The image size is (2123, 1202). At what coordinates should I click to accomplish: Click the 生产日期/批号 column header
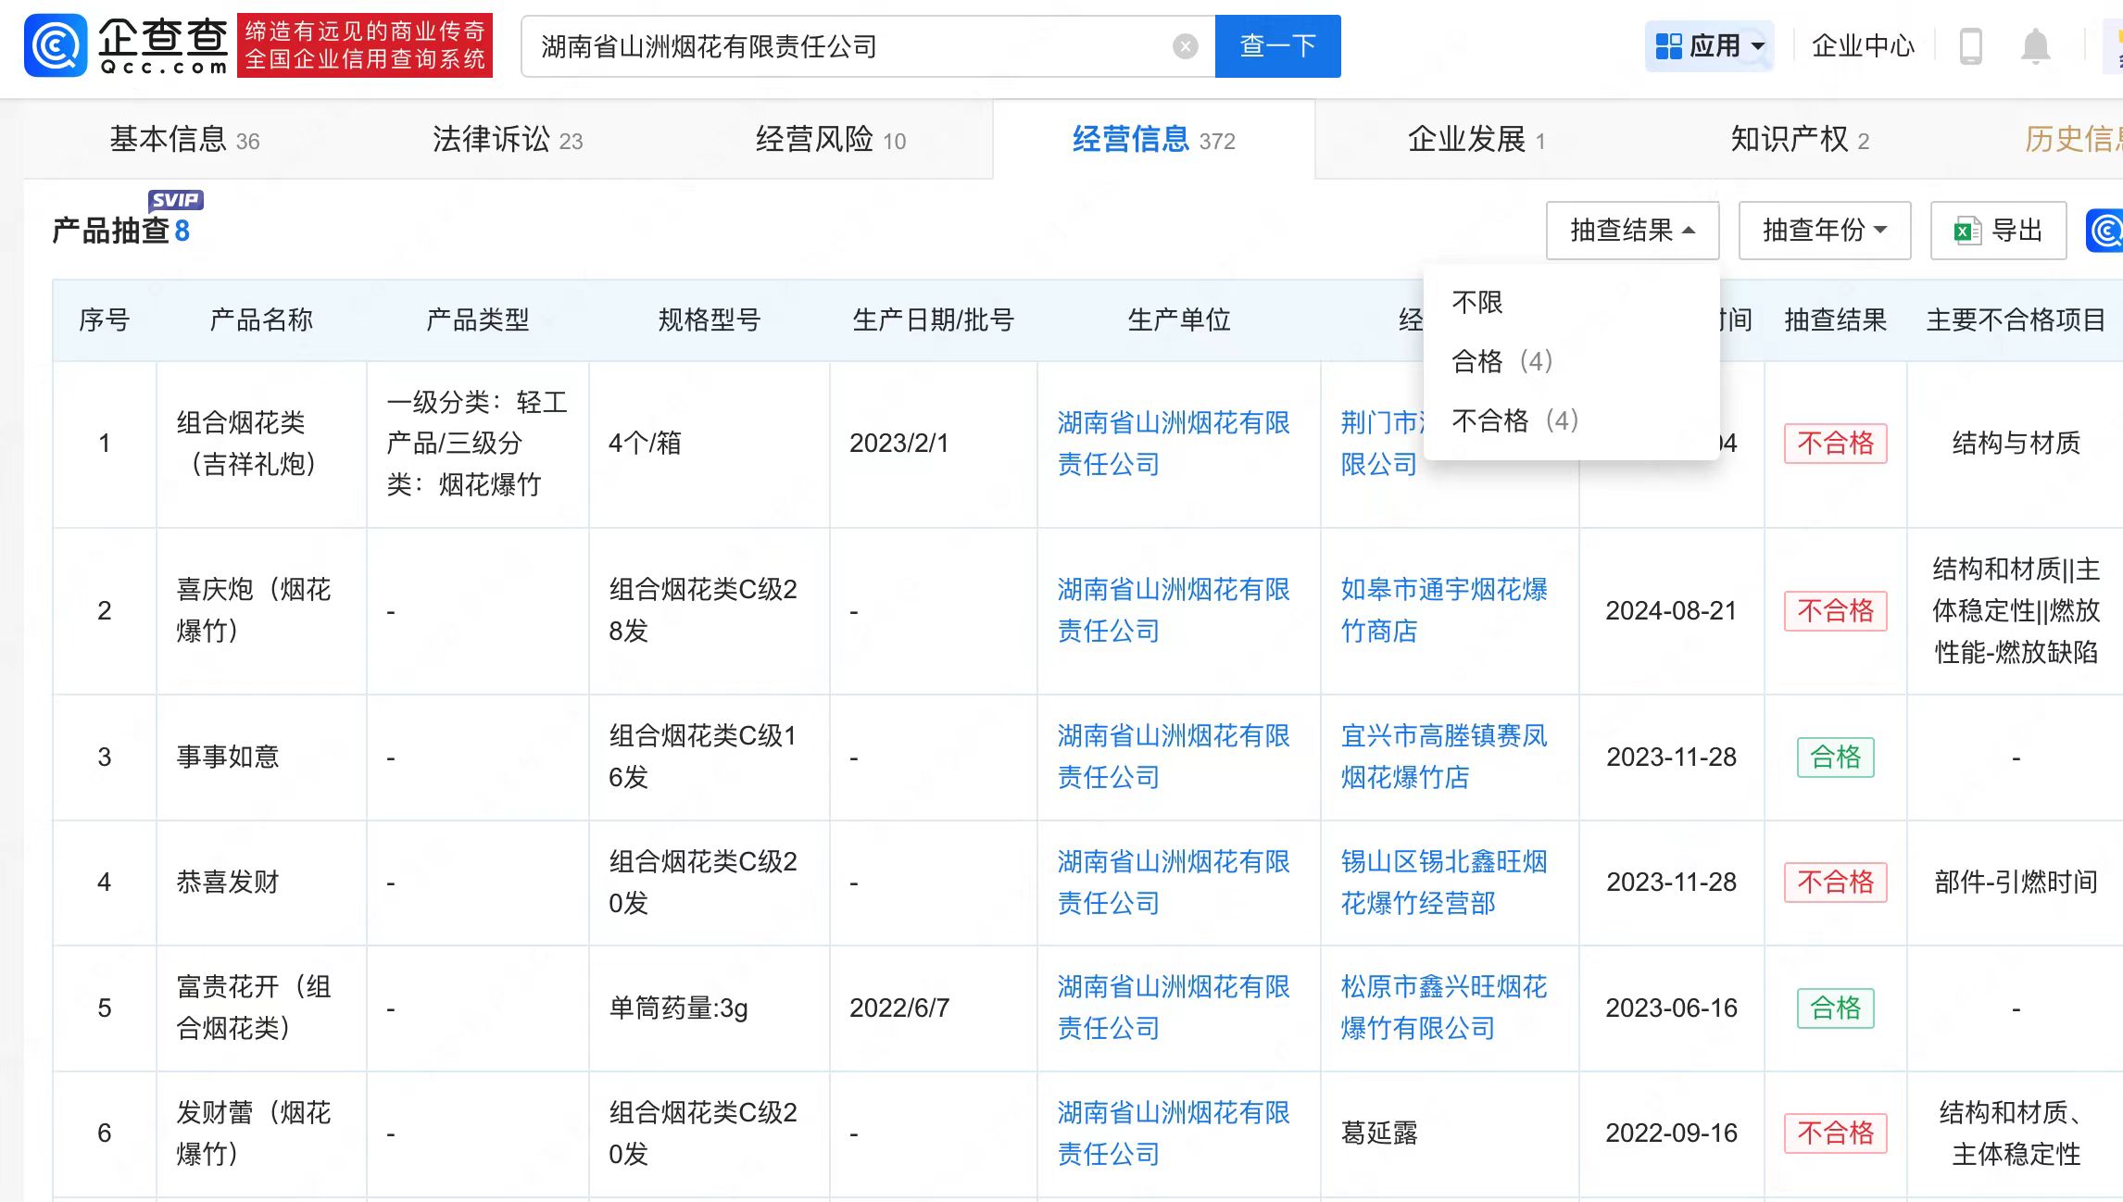933,320
